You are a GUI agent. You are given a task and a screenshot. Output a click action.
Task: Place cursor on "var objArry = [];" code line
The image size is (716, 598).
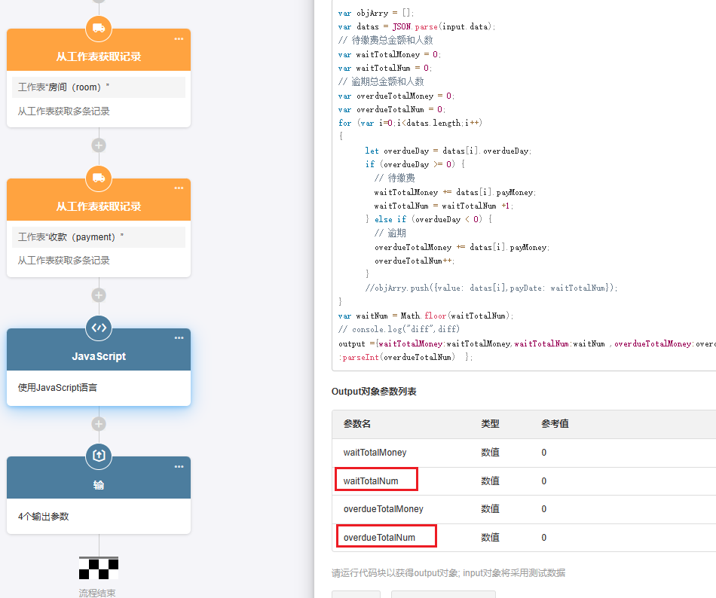pos(377,13)
